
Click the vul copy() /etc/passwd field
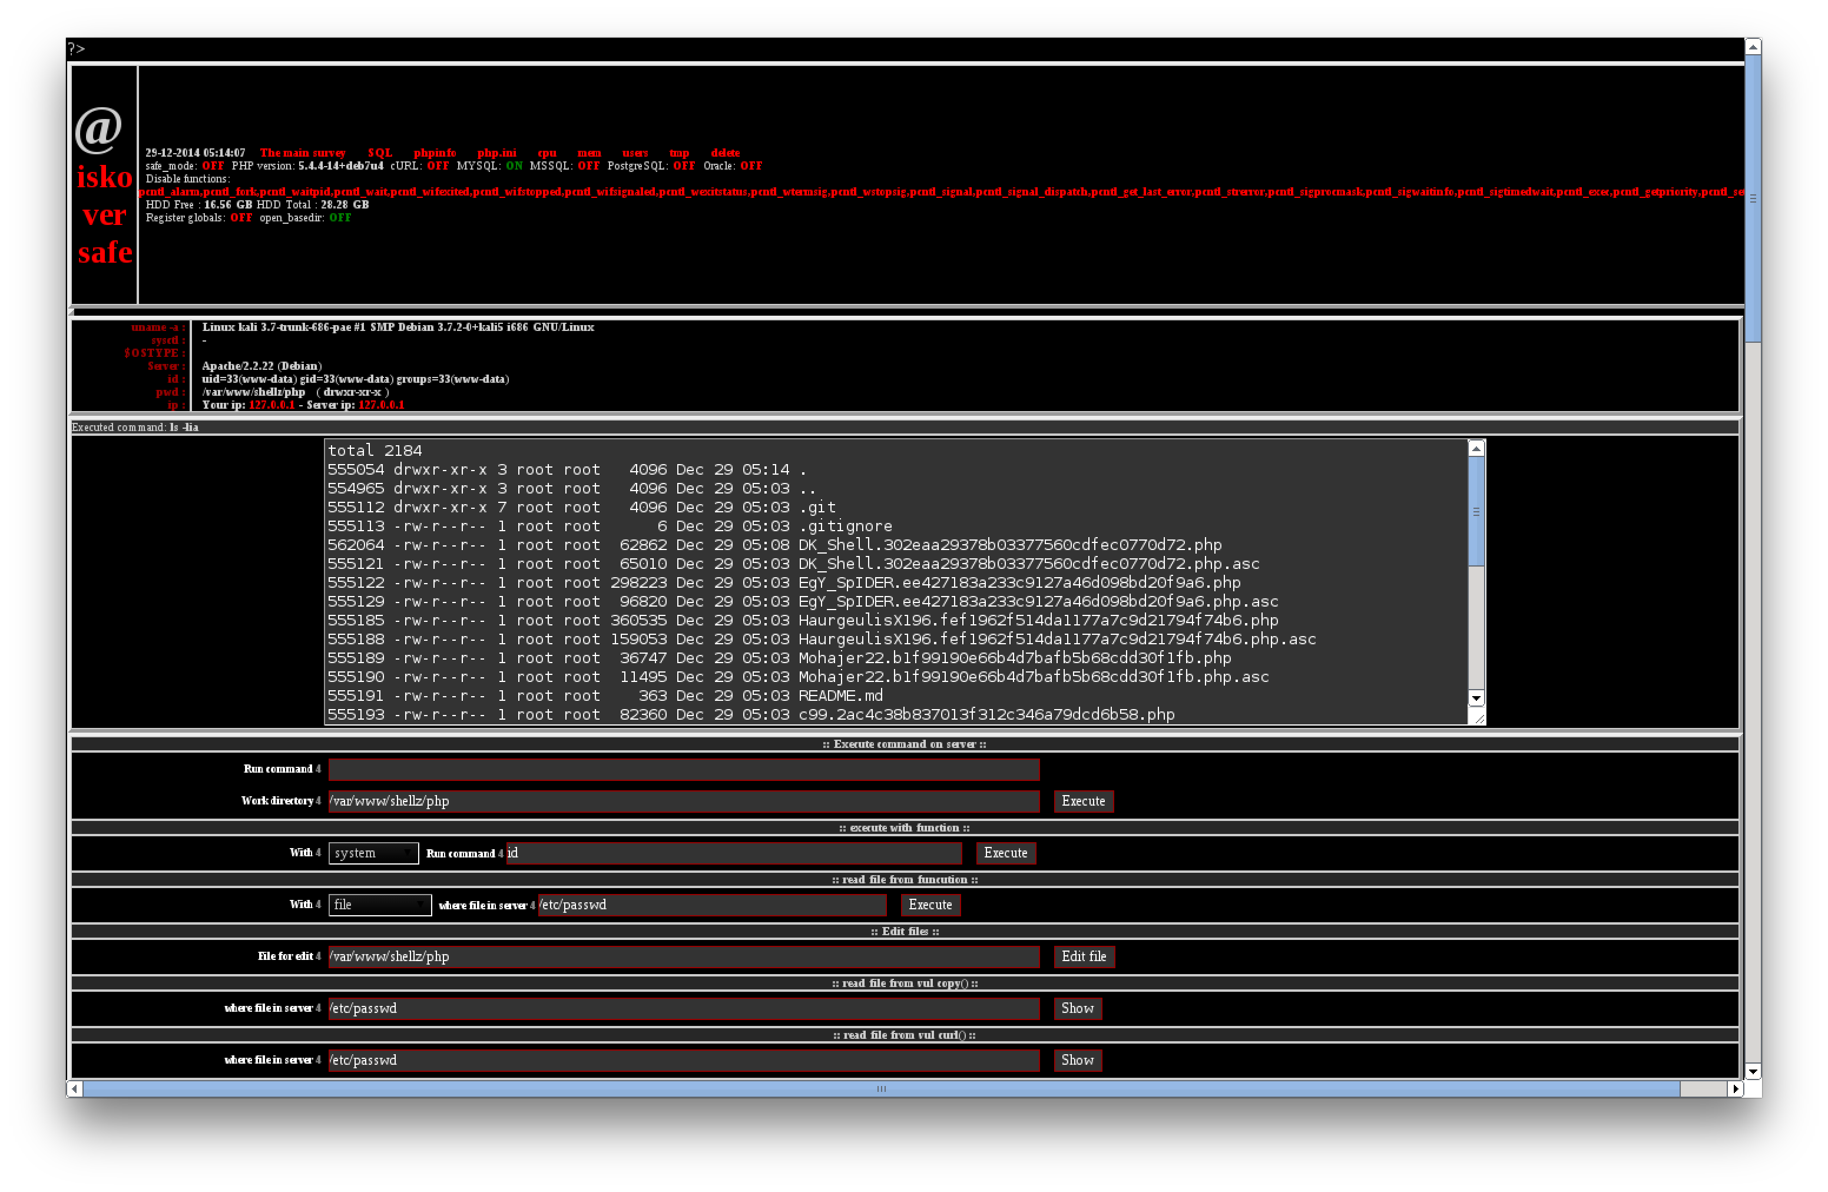(684, 1008)
